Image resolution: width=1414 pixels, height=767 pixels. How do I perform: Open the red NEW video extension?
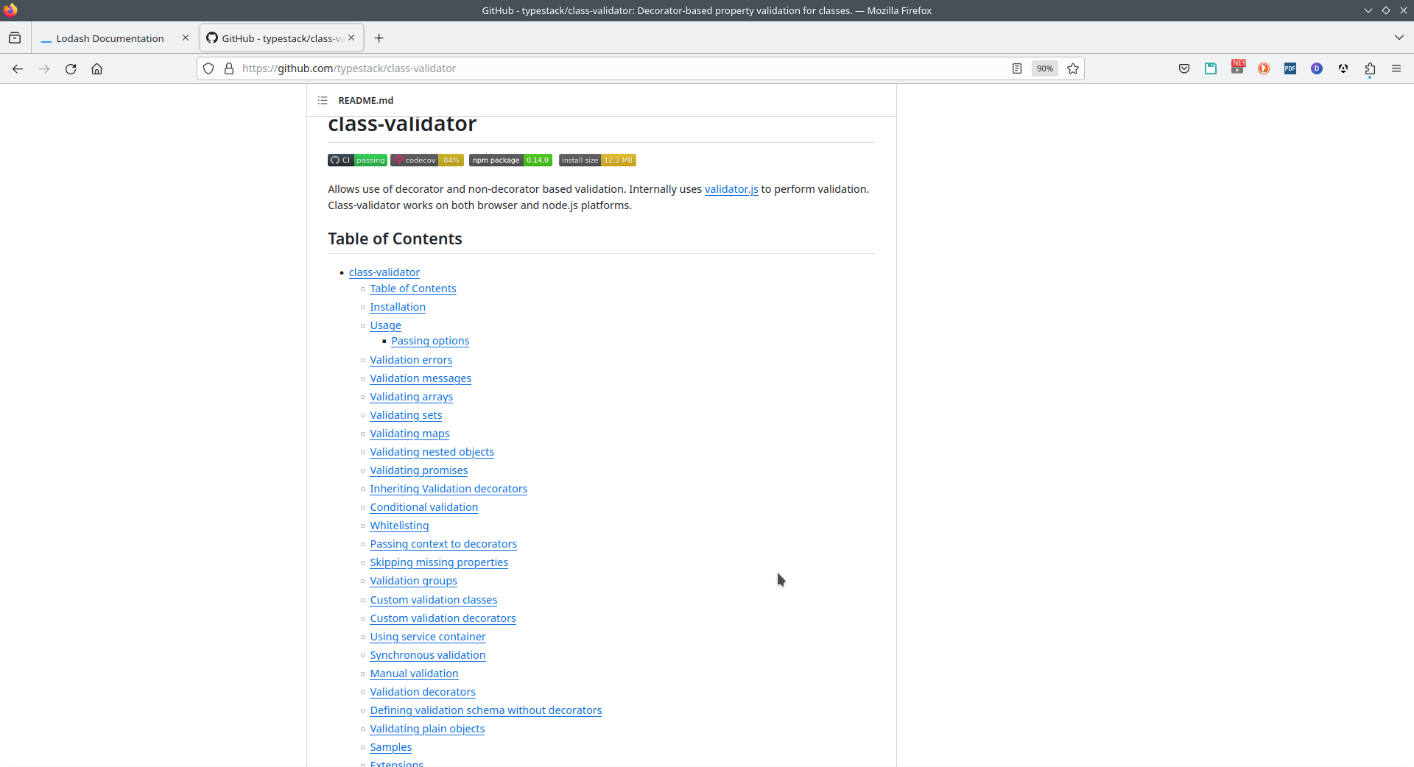[x=1237, y=68]
